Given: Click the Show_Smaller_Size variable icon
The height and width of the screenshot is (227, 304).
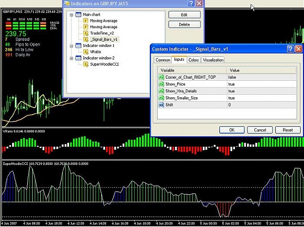Looking at the screenshot, I should [161, 98].
